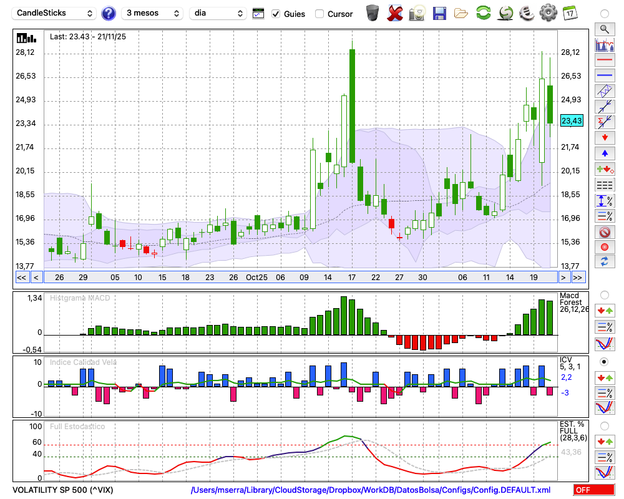This screenshot has height=499, width=624.
Task: Open the CandleSticks chart type dropdown
Action: pyautogui.click(x=55, y=13)
